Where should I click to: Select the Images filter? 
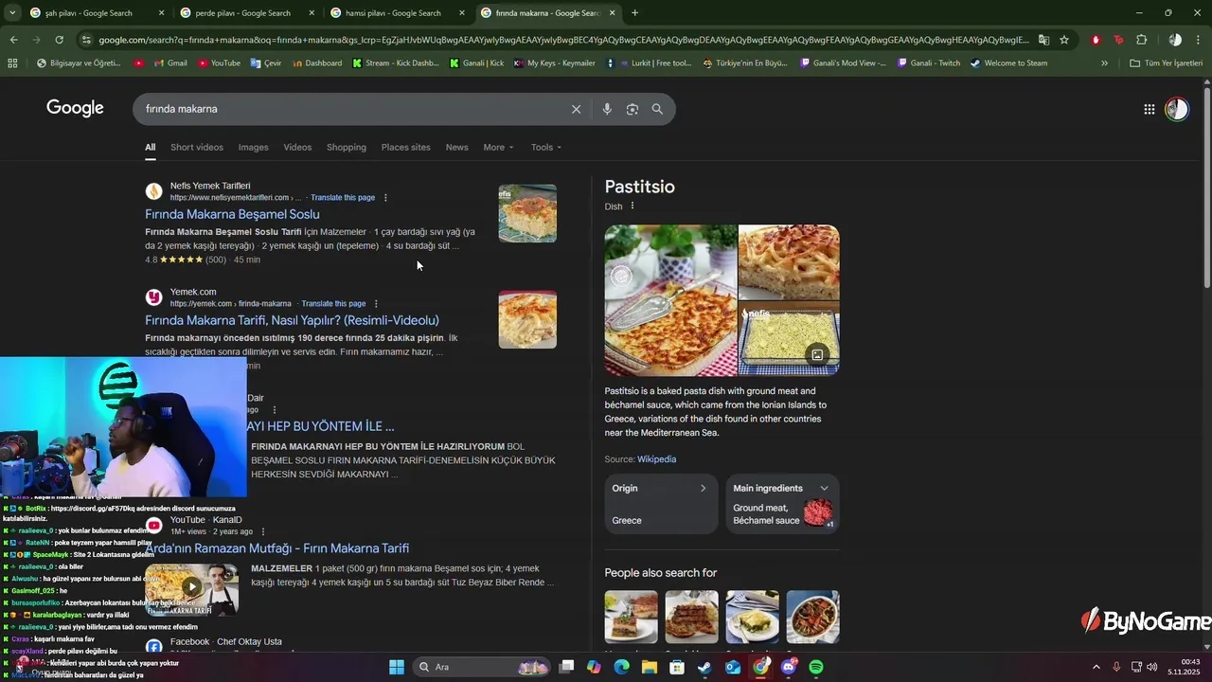pos(253,147)
